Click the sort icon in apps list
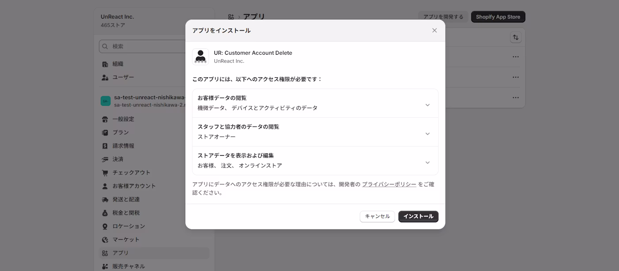 point(516,38)
